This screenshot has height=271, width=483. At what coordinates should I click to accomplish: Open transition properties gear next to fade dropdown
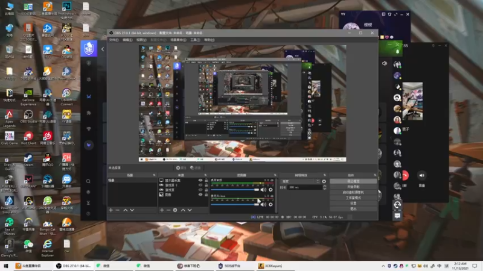coord(324,182)
